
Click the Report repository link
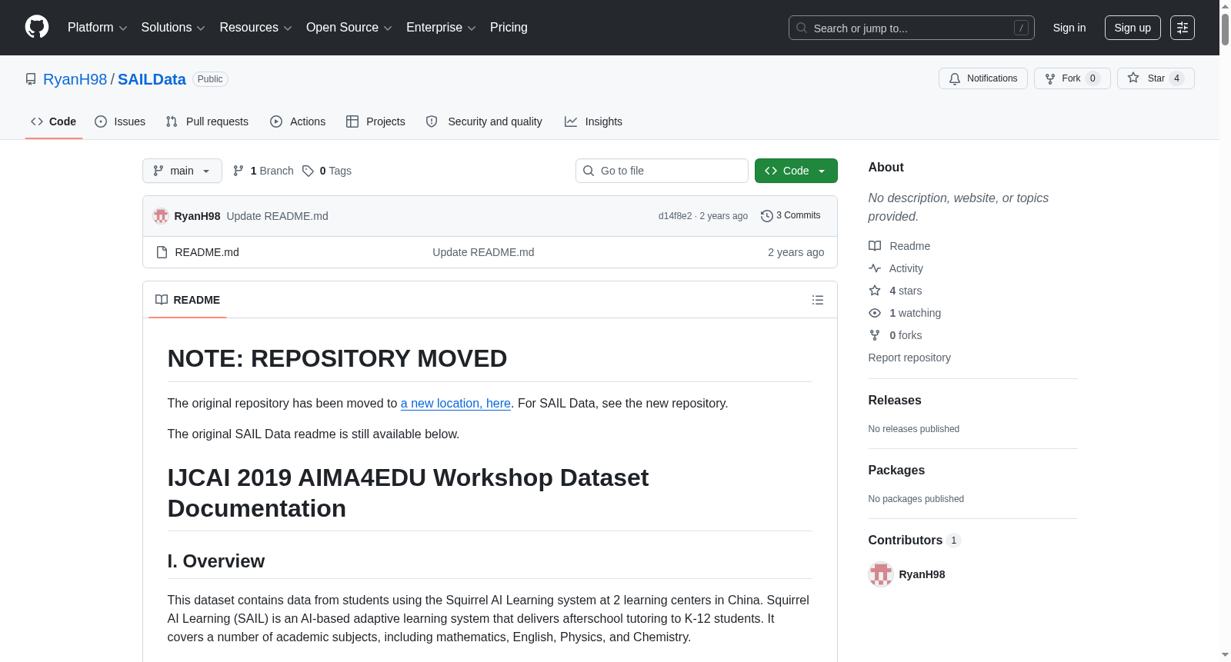point(909,358)
